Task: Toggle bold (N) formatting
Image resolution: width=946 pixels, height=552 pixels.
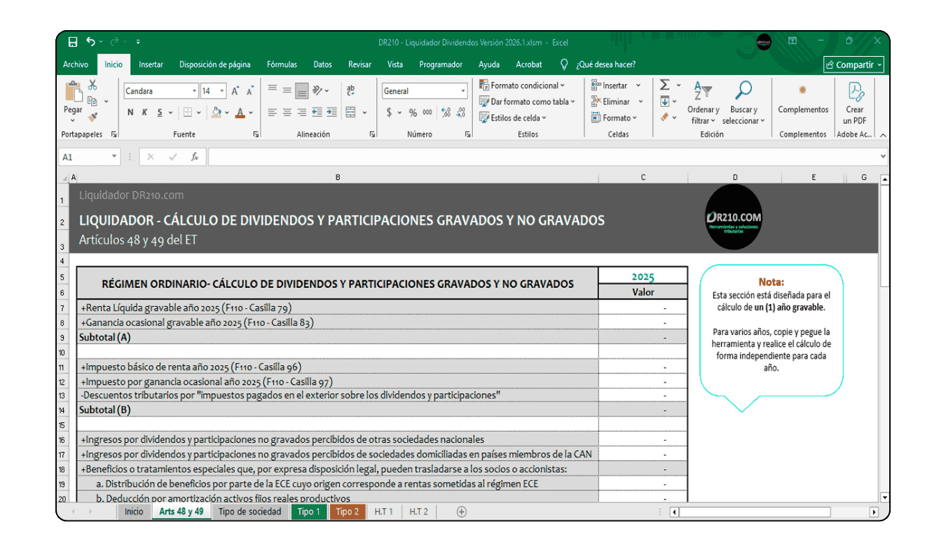Action: (x=130, y=113)
